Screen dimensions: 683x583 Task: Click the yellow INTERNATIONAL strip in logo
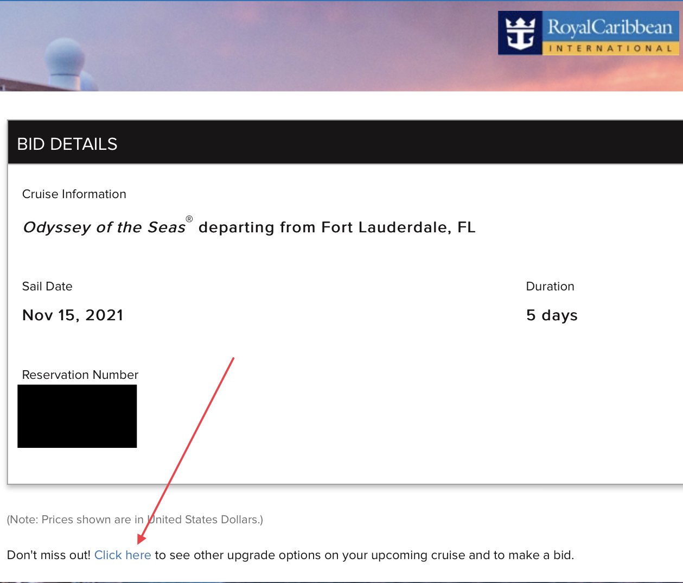click(610, 48)
